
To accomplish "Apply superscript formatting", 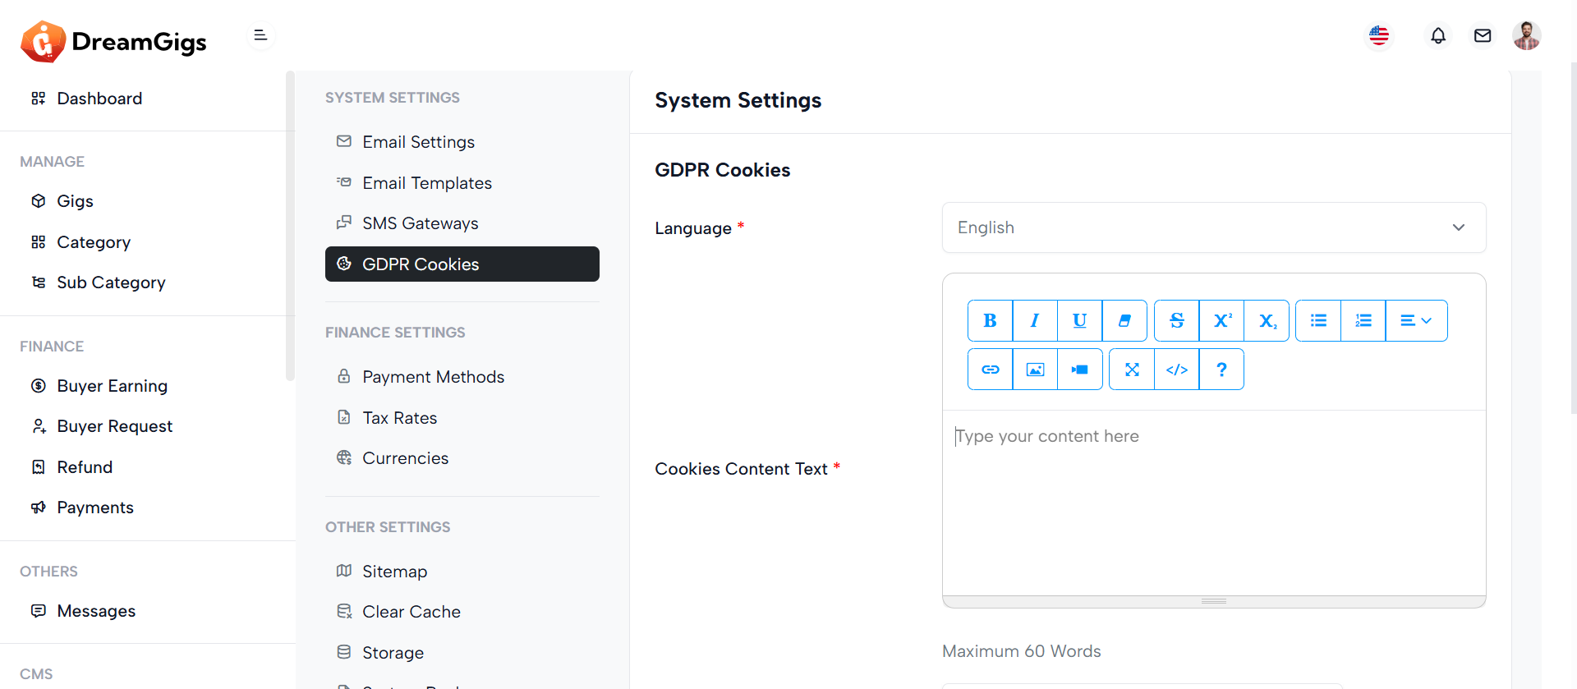I will (x=1221, y=321).
